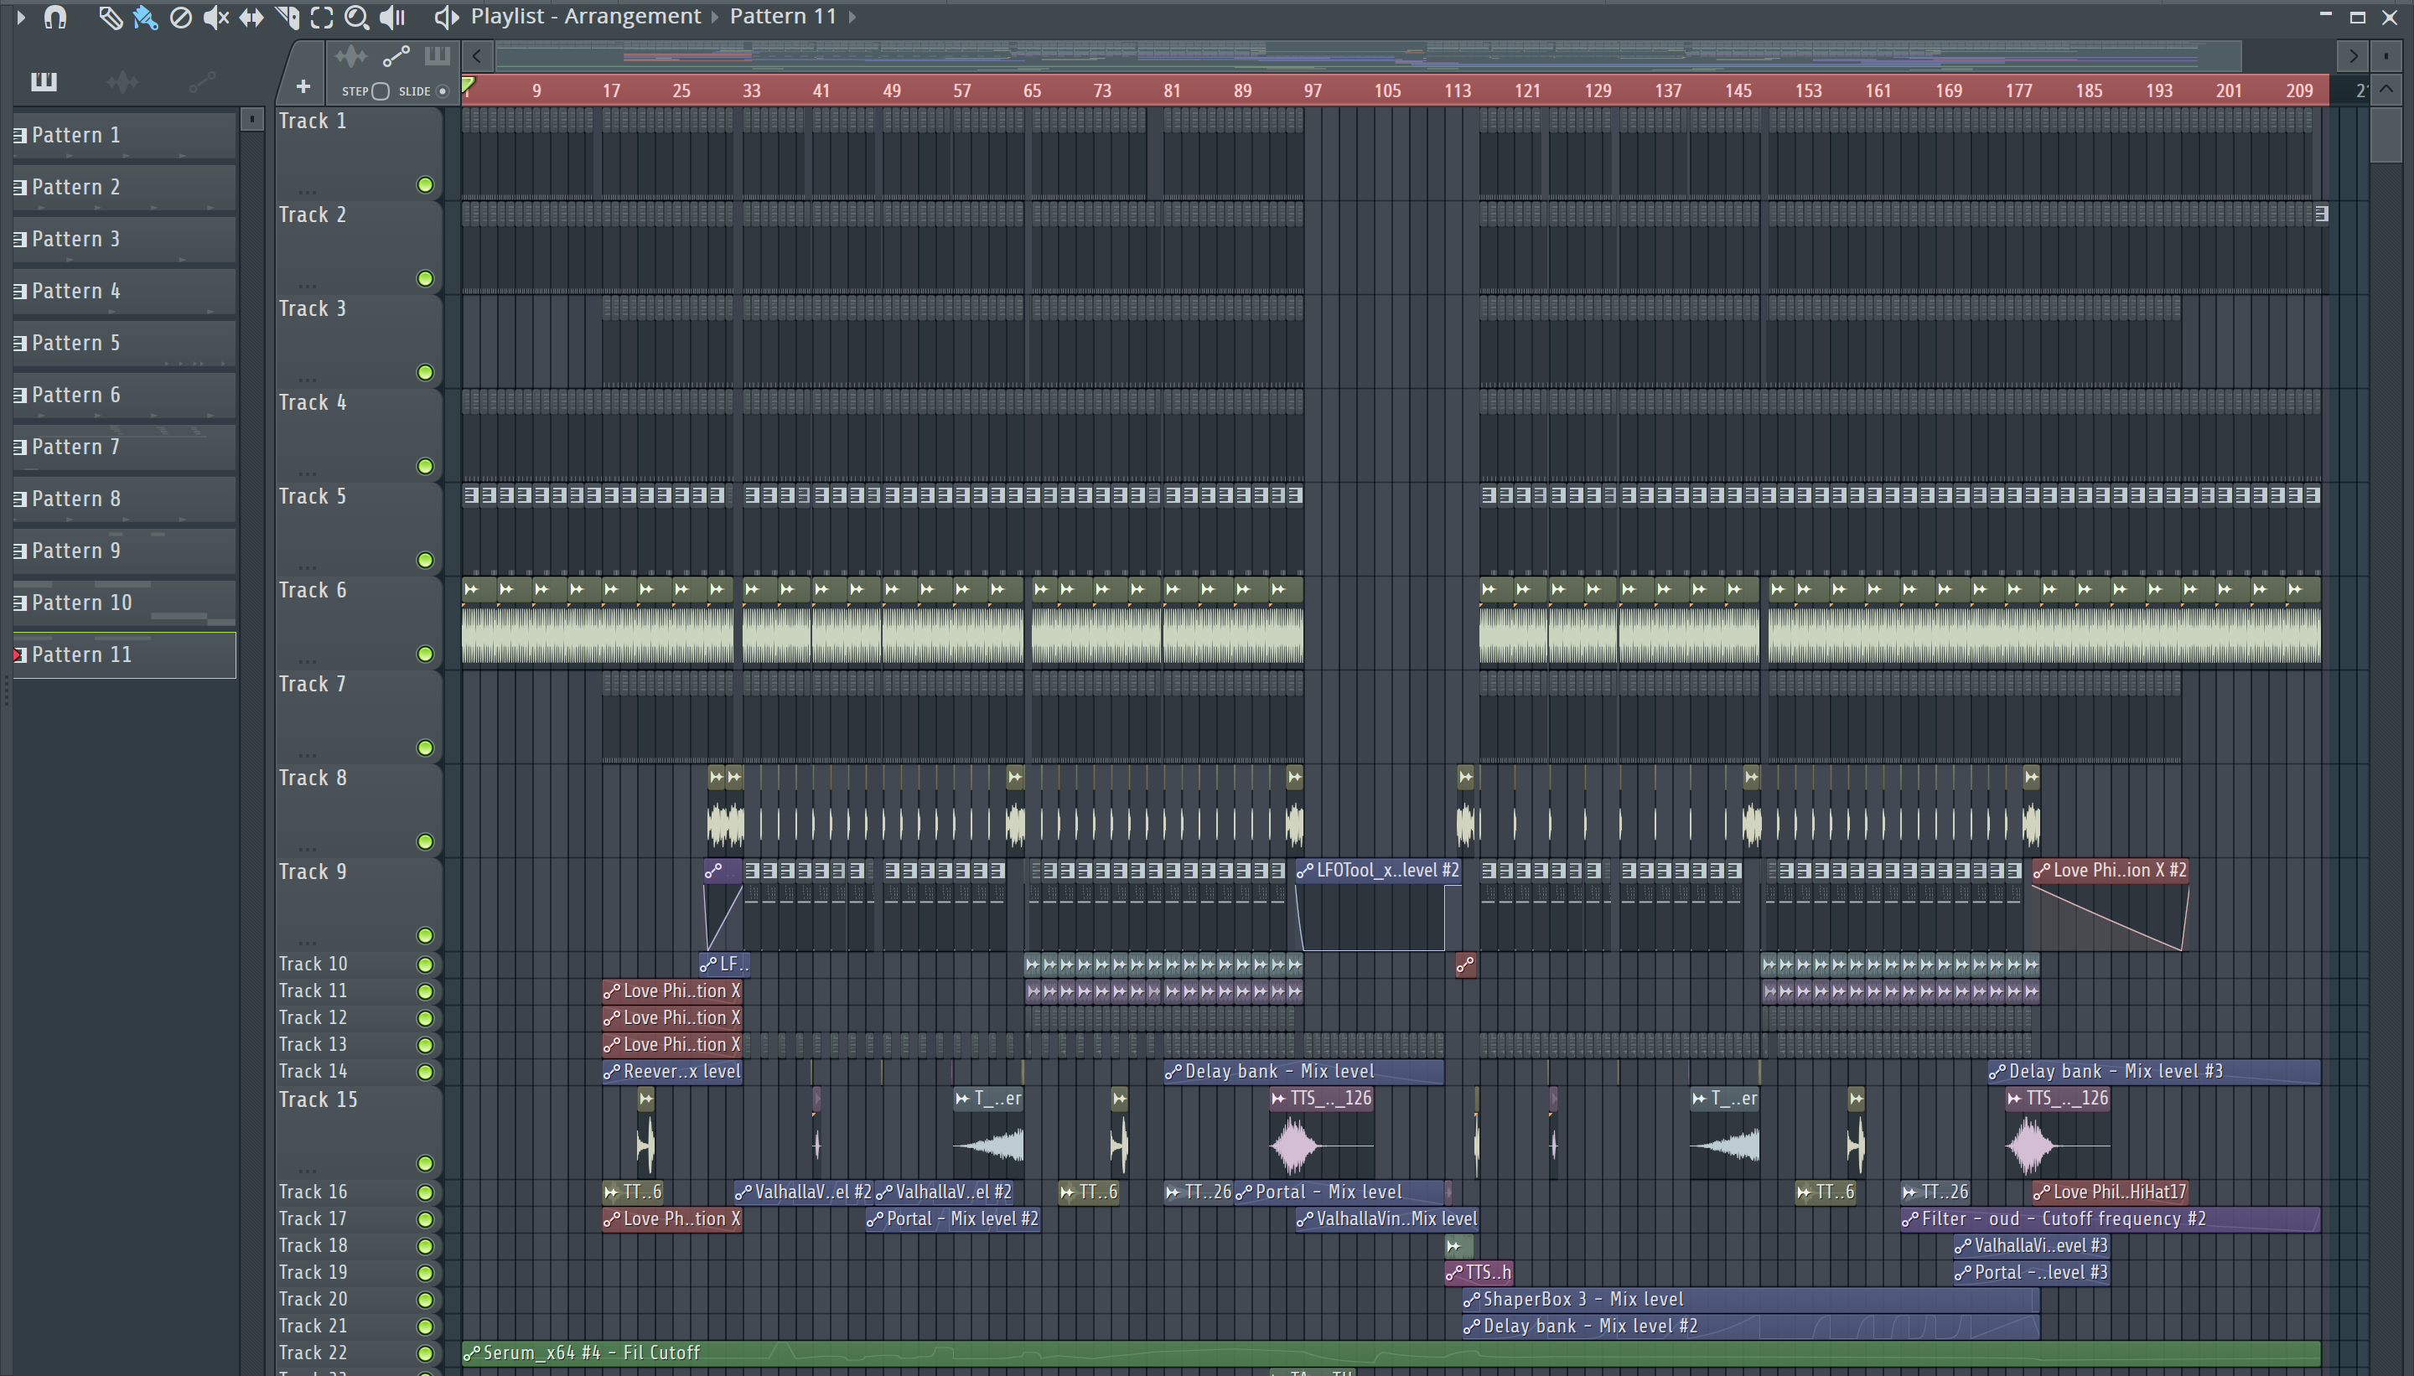Select Pattern 10 in the picker
Viewport: 2414px width, 1376px height.
tap(125, 603)
